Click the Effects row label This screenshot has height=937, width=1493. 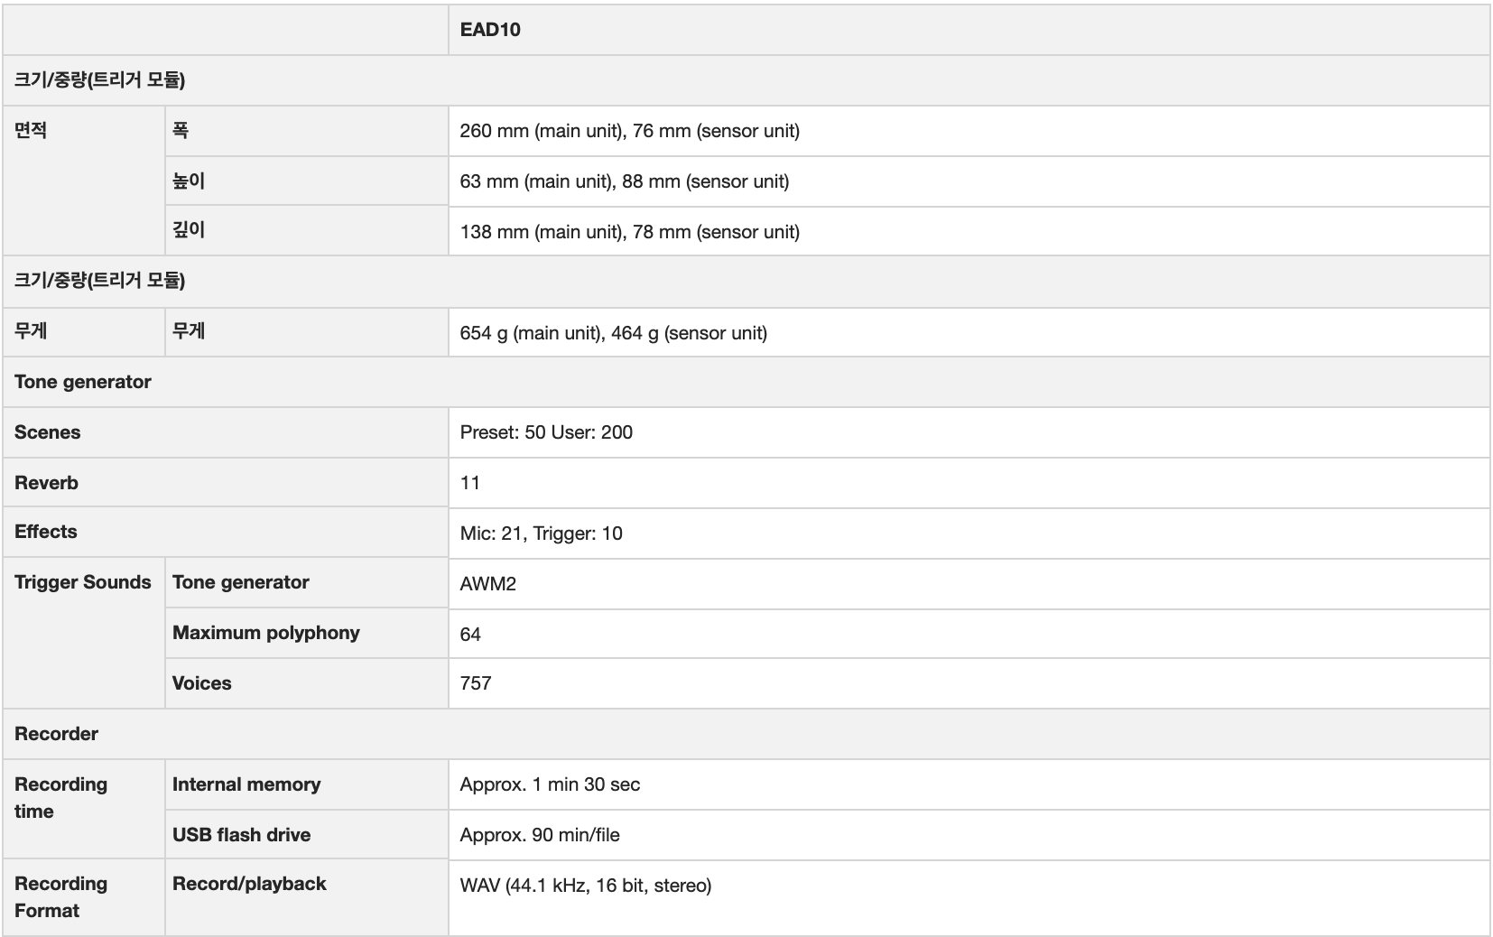tap(46, 532)
